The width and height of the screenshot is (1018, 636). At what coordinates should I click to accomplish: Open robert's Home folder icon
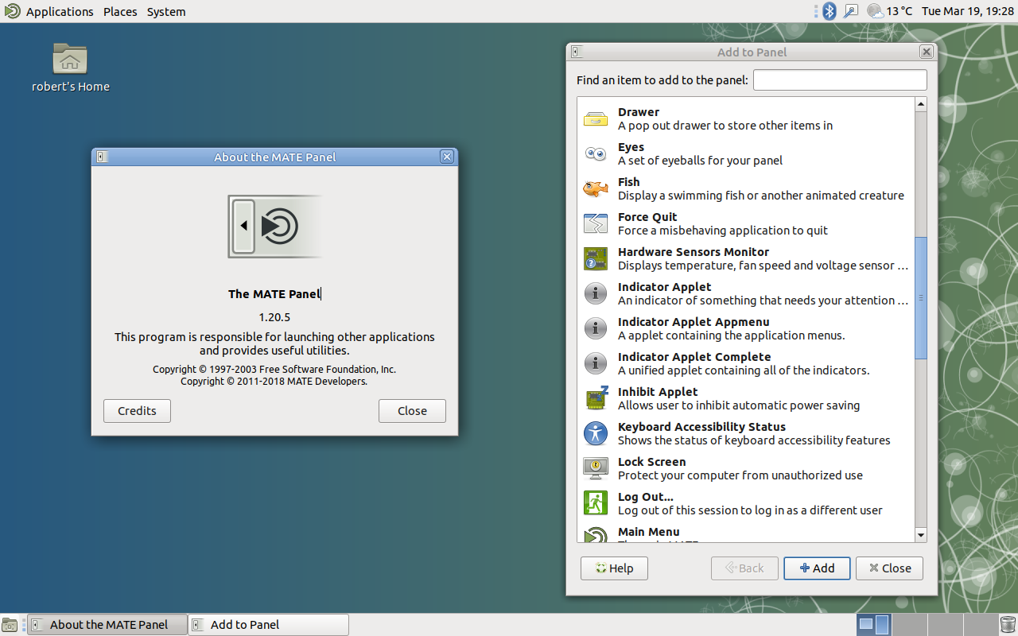click(x=70, y=60)
